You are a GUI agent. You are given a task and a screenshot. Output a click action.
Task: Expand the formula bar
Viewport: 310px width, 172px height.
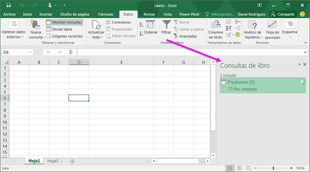305,52
